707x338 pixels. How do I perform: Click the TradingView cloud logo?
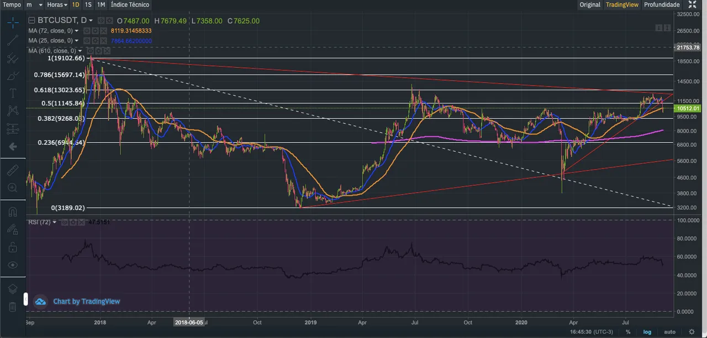pyautogui.click(x=40, y=302)
